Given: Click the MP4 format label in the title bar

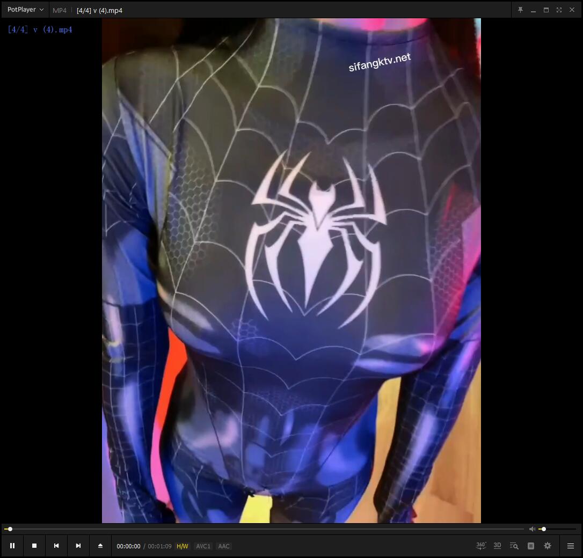Looking at the screenshot, I should tap(60, 10).
